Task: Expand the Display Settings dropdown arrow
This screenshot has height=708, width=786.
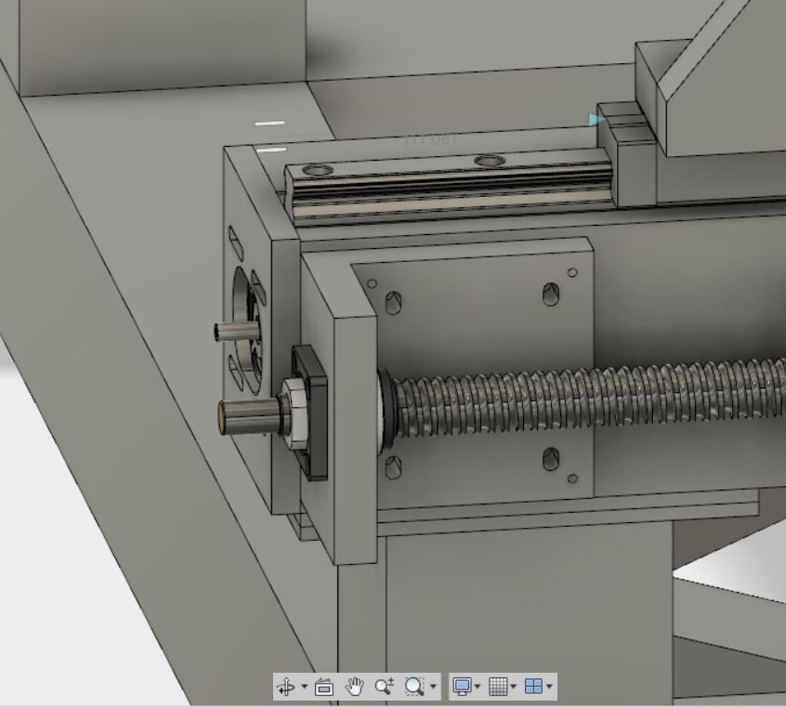Action: (x=478, y=688)
